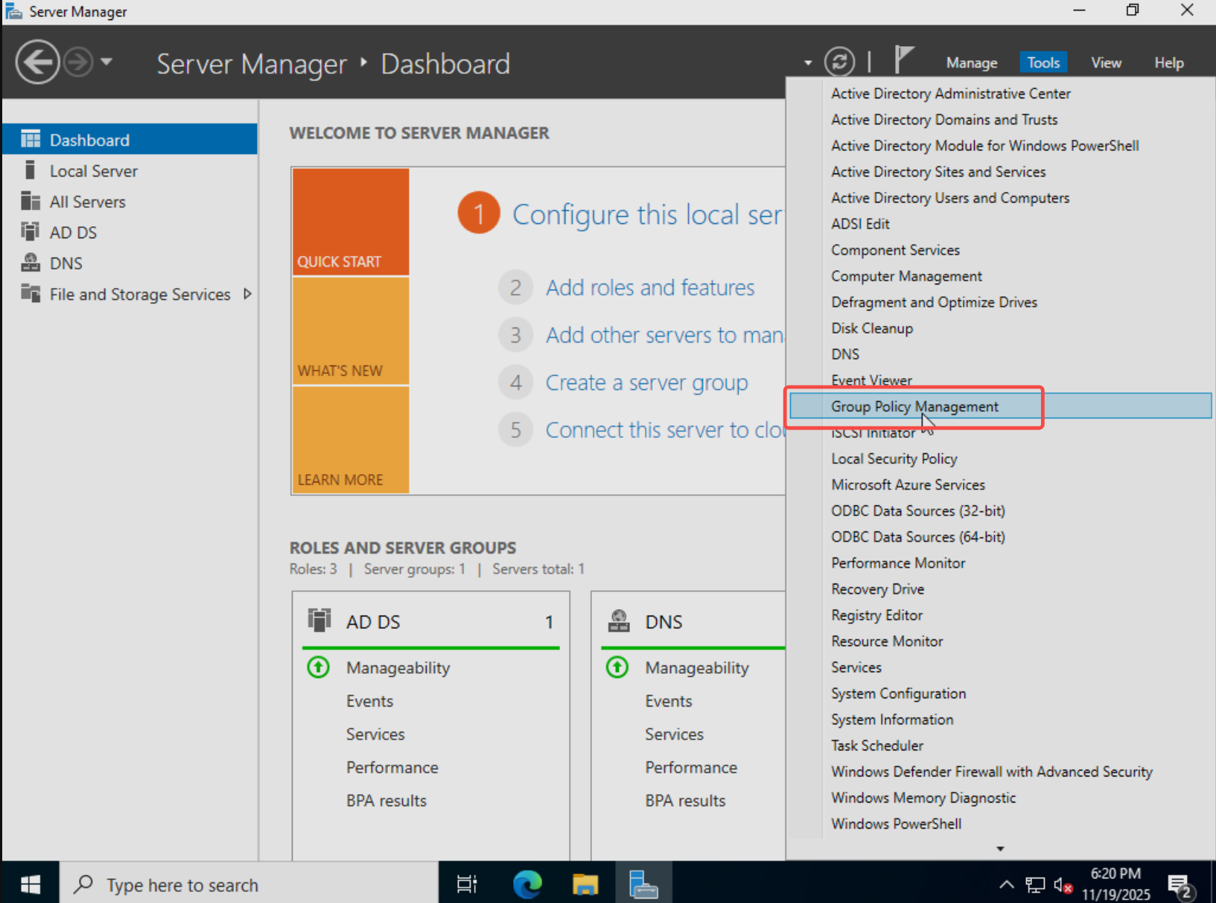Screen dimensions: 1216x903
Task: Click the taskbar search box
Action: tap(249, 884)
